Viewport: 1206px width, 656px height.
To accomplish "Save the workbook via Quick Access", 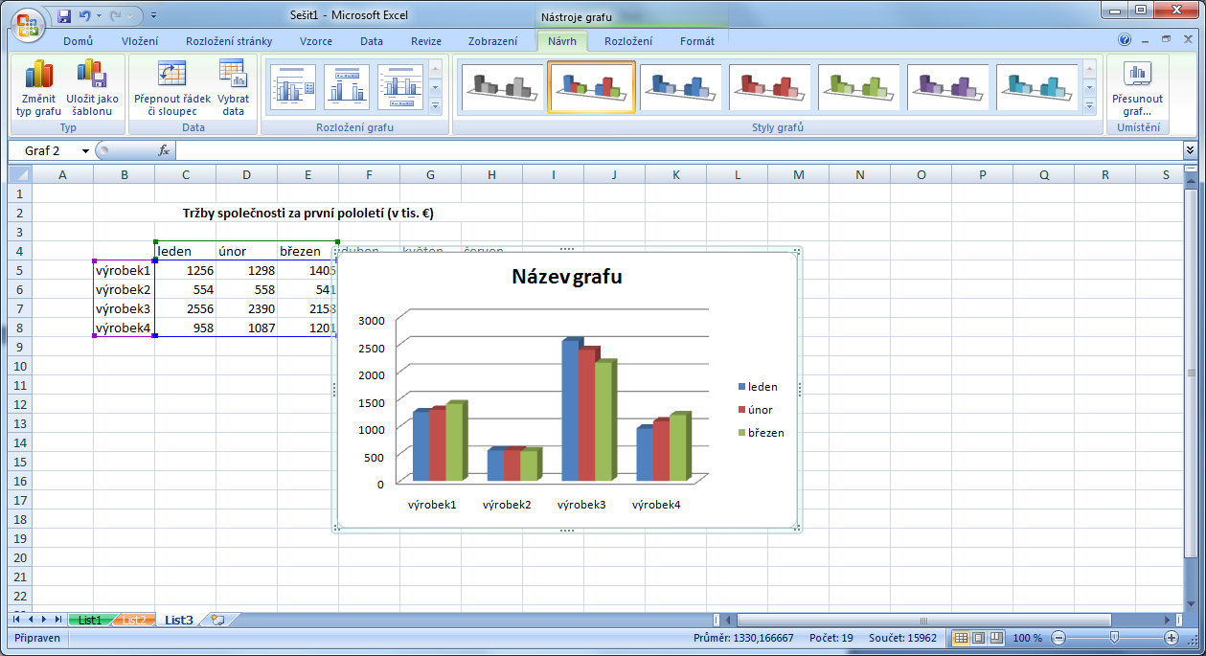I will point(64,16).
